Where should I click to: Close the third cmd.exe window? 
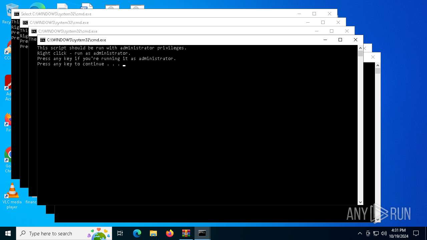(x=347, y=31)
